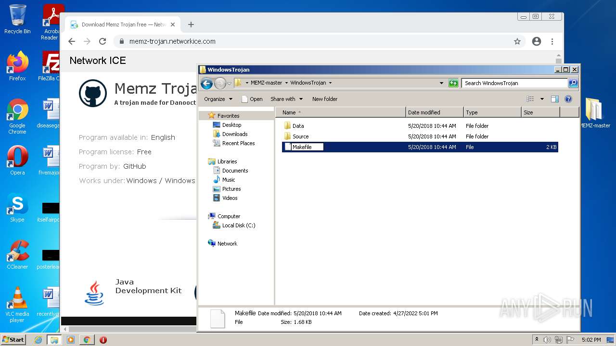Open the Google Chrome desktop shortcut
Viewport: 616px width, 346px height.
coord(17,117)
